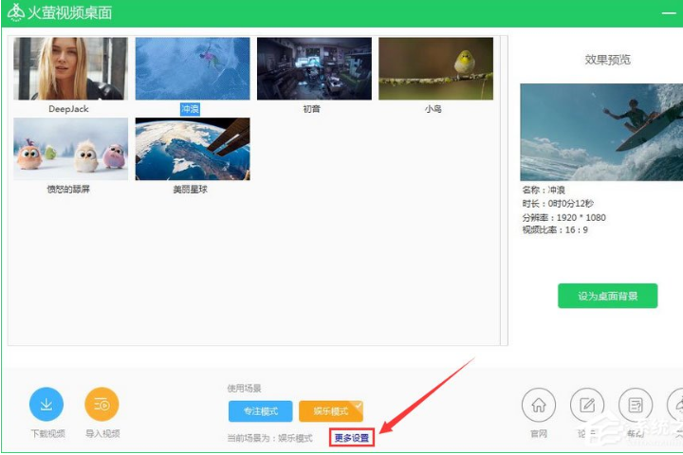Switch to 专注模式
The height and width of the screenshot is (455, 683).
click(x=261, y=411)
